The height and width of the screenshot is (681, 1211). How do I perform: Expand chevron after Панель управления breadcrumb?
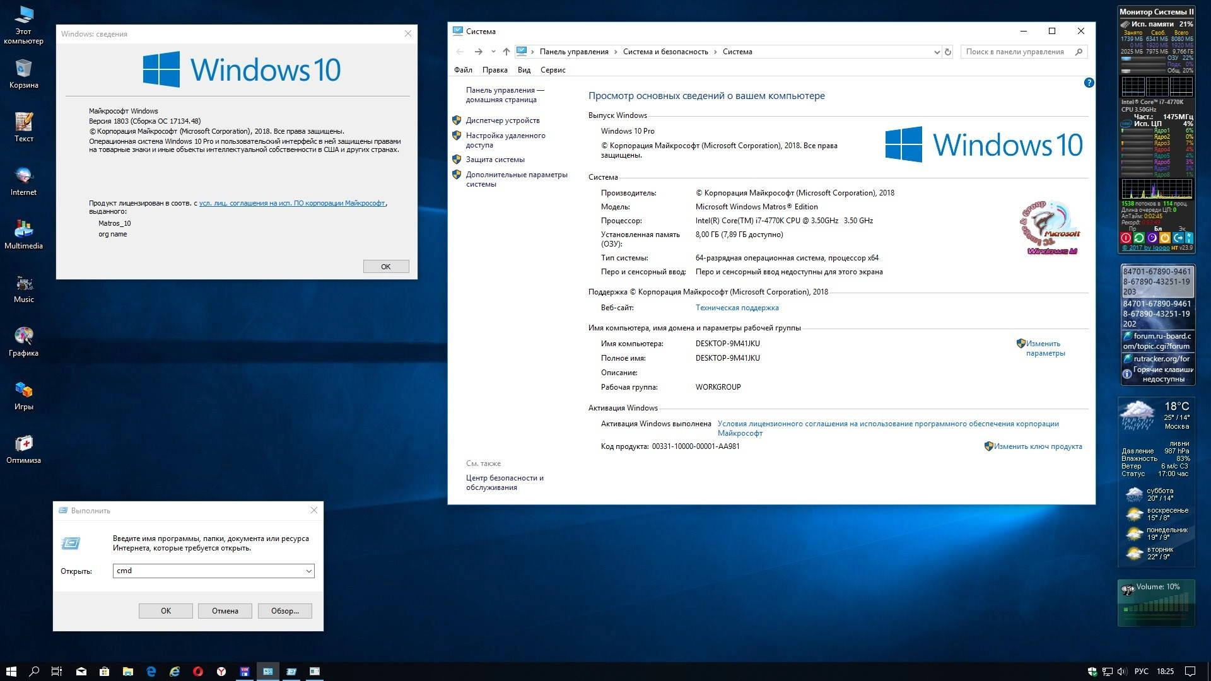click(616, 52)
